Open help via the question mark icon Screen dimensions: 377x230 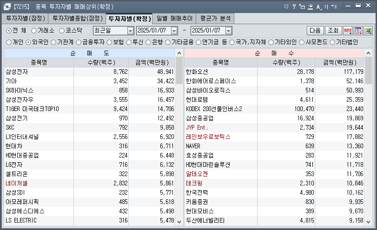click(x=294, y=7)
